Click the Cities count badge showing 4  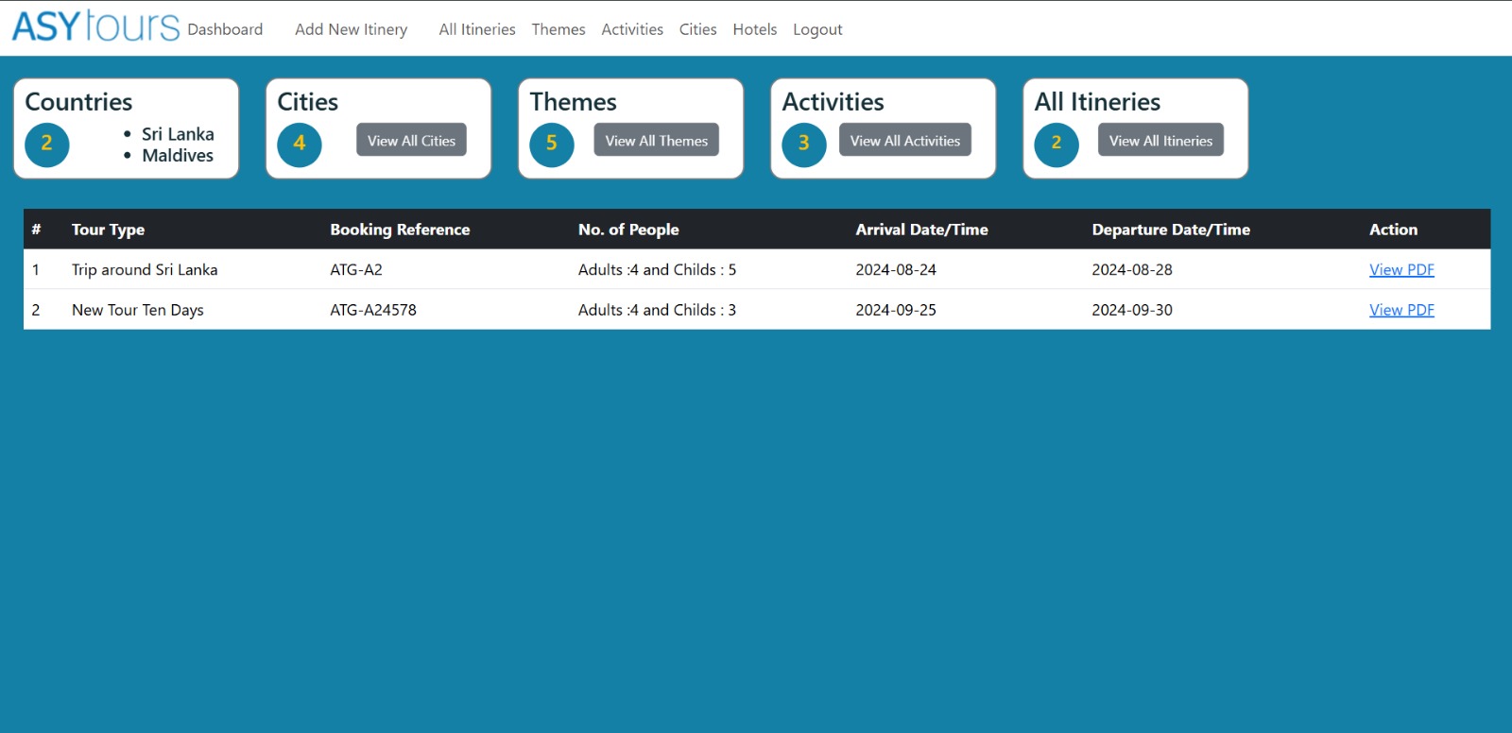(299, 145)
